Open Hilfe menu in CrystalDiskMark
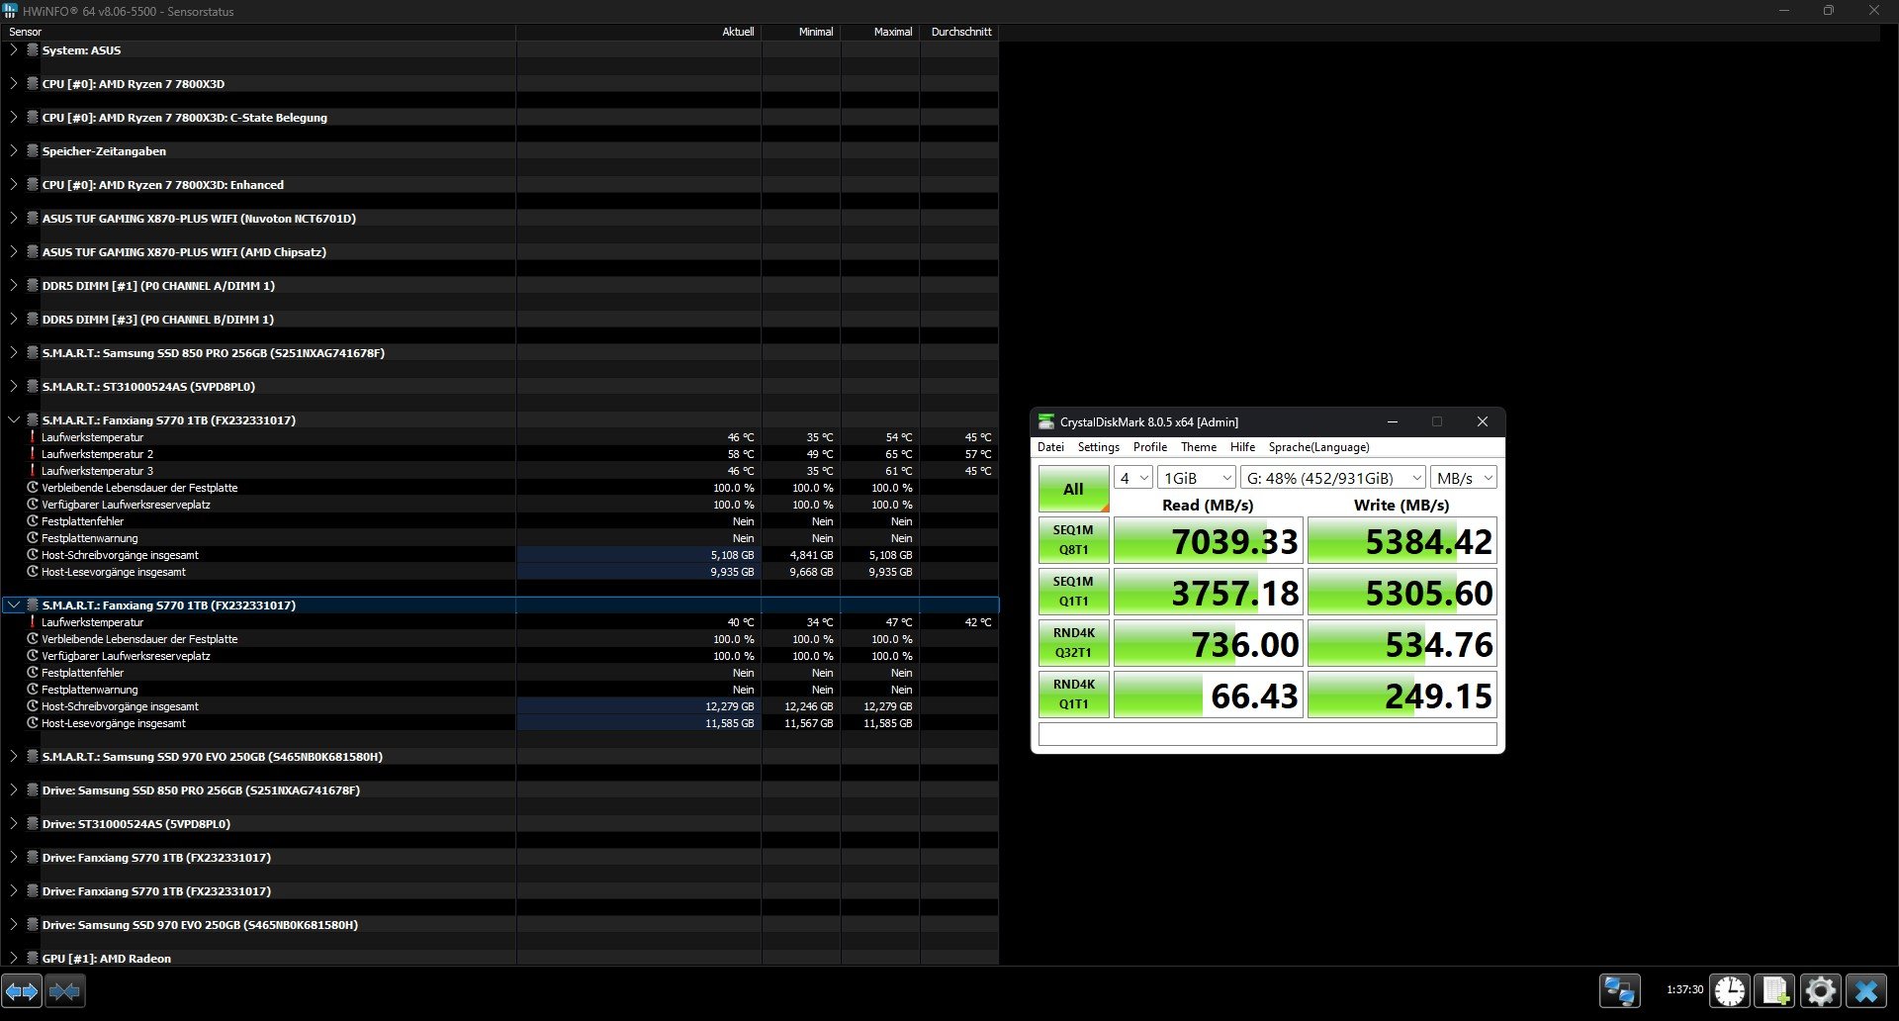 (1242, 447)
